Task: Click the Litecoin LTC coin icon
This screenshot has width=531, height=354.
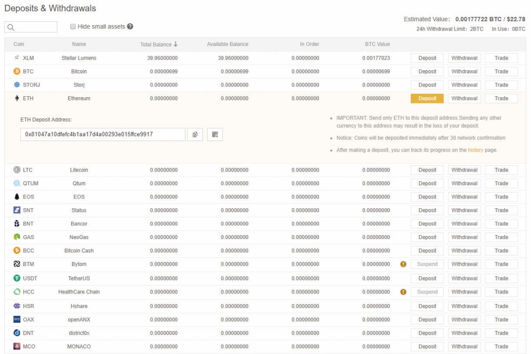Action: pyautogui.click(x=17, y=170)
